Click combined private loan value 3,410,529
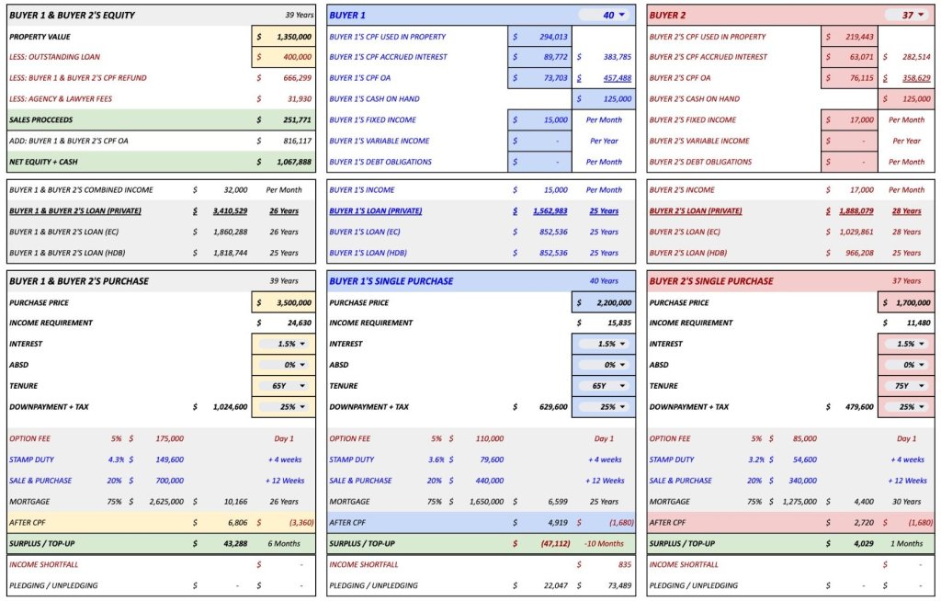This screenshot has width=941, height=601. [230, 211]
